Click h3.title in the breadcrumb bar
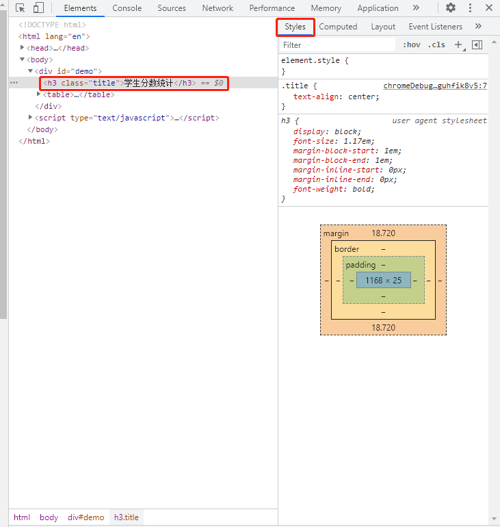This screenshot has width=500, height=527. (x=127, y=517)
